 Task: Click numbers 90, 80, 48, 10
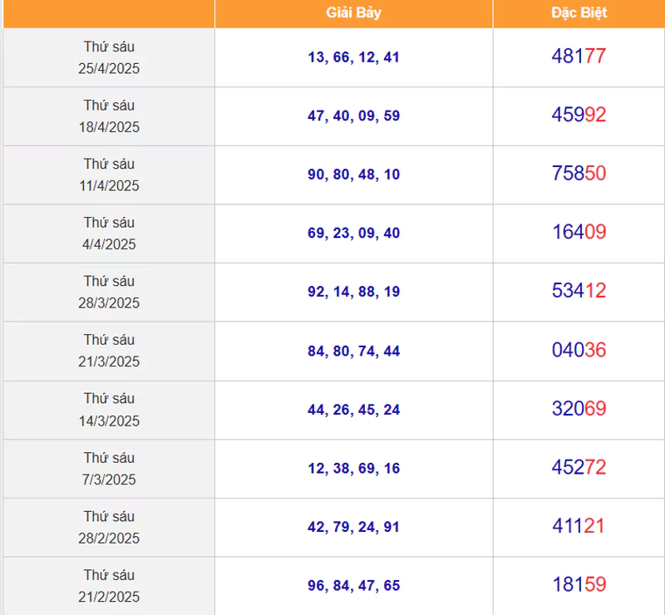coord(353,175)
